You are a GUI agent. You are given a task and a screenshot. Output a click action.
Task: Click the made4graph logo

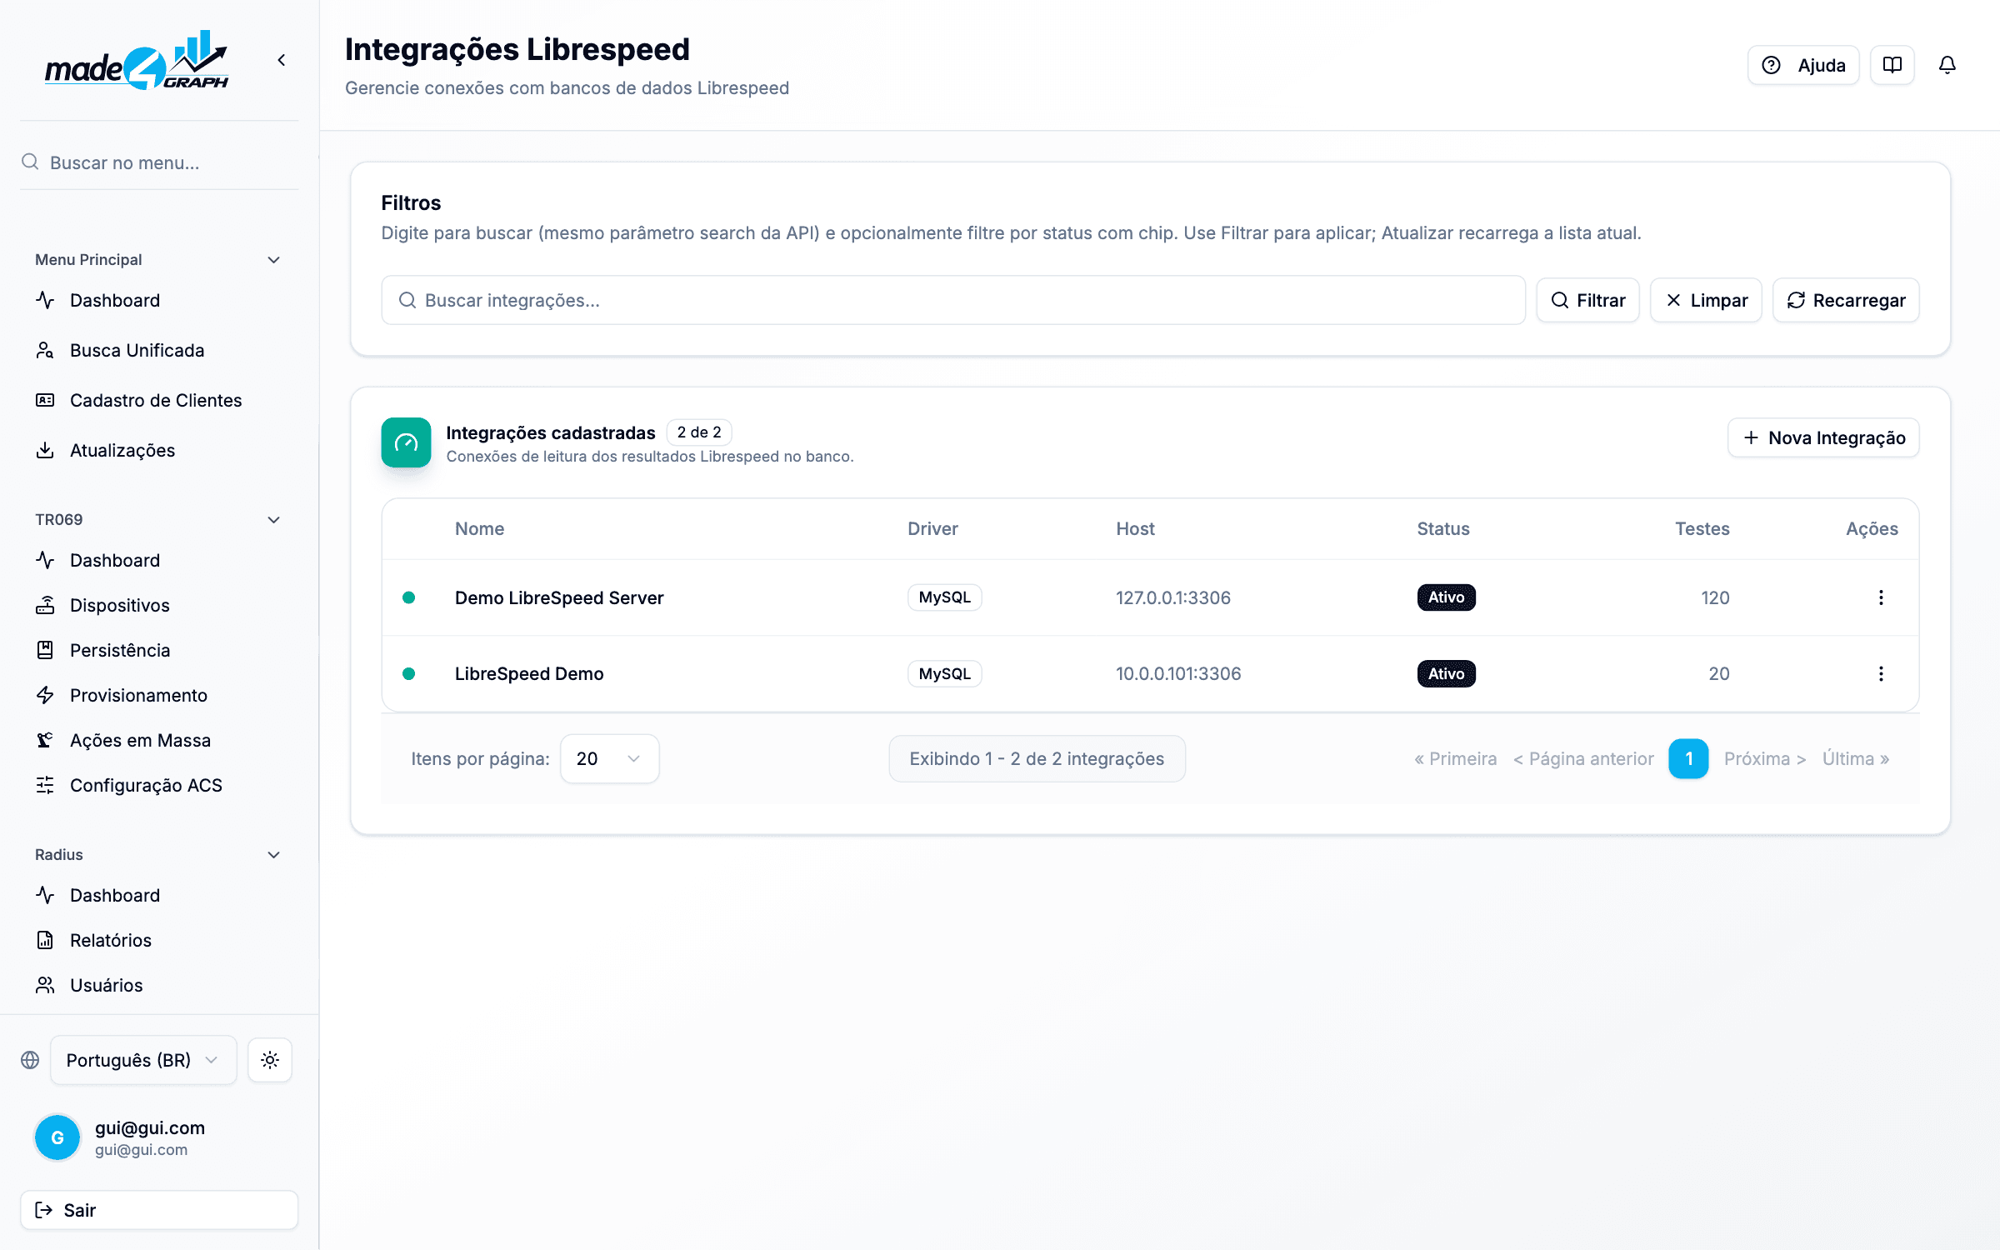point(137,60)
